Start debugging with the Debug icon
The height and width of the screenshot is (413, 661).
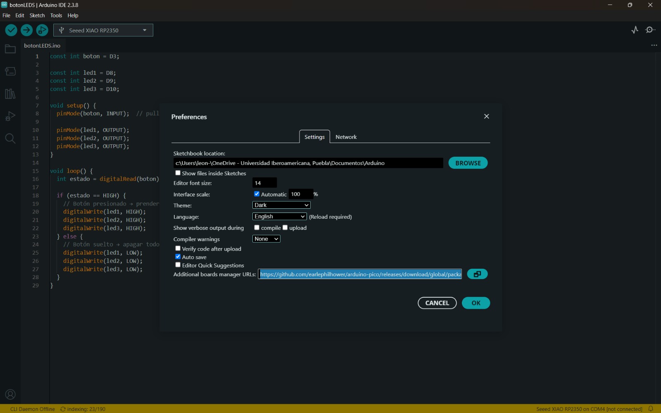click(x=42, y=30)
